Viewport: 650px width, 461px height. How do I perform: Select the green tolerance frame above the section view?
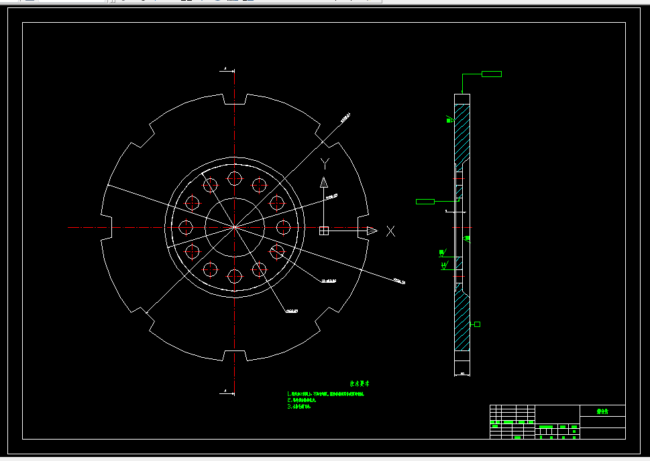pos(492,74)
